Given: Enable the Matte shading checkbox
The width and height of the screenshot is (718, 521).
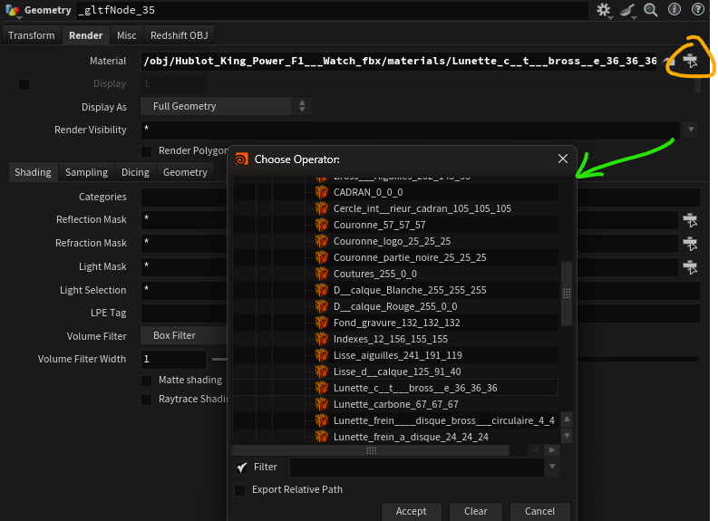Looking at the screenshot, I should tap(147, 380).
